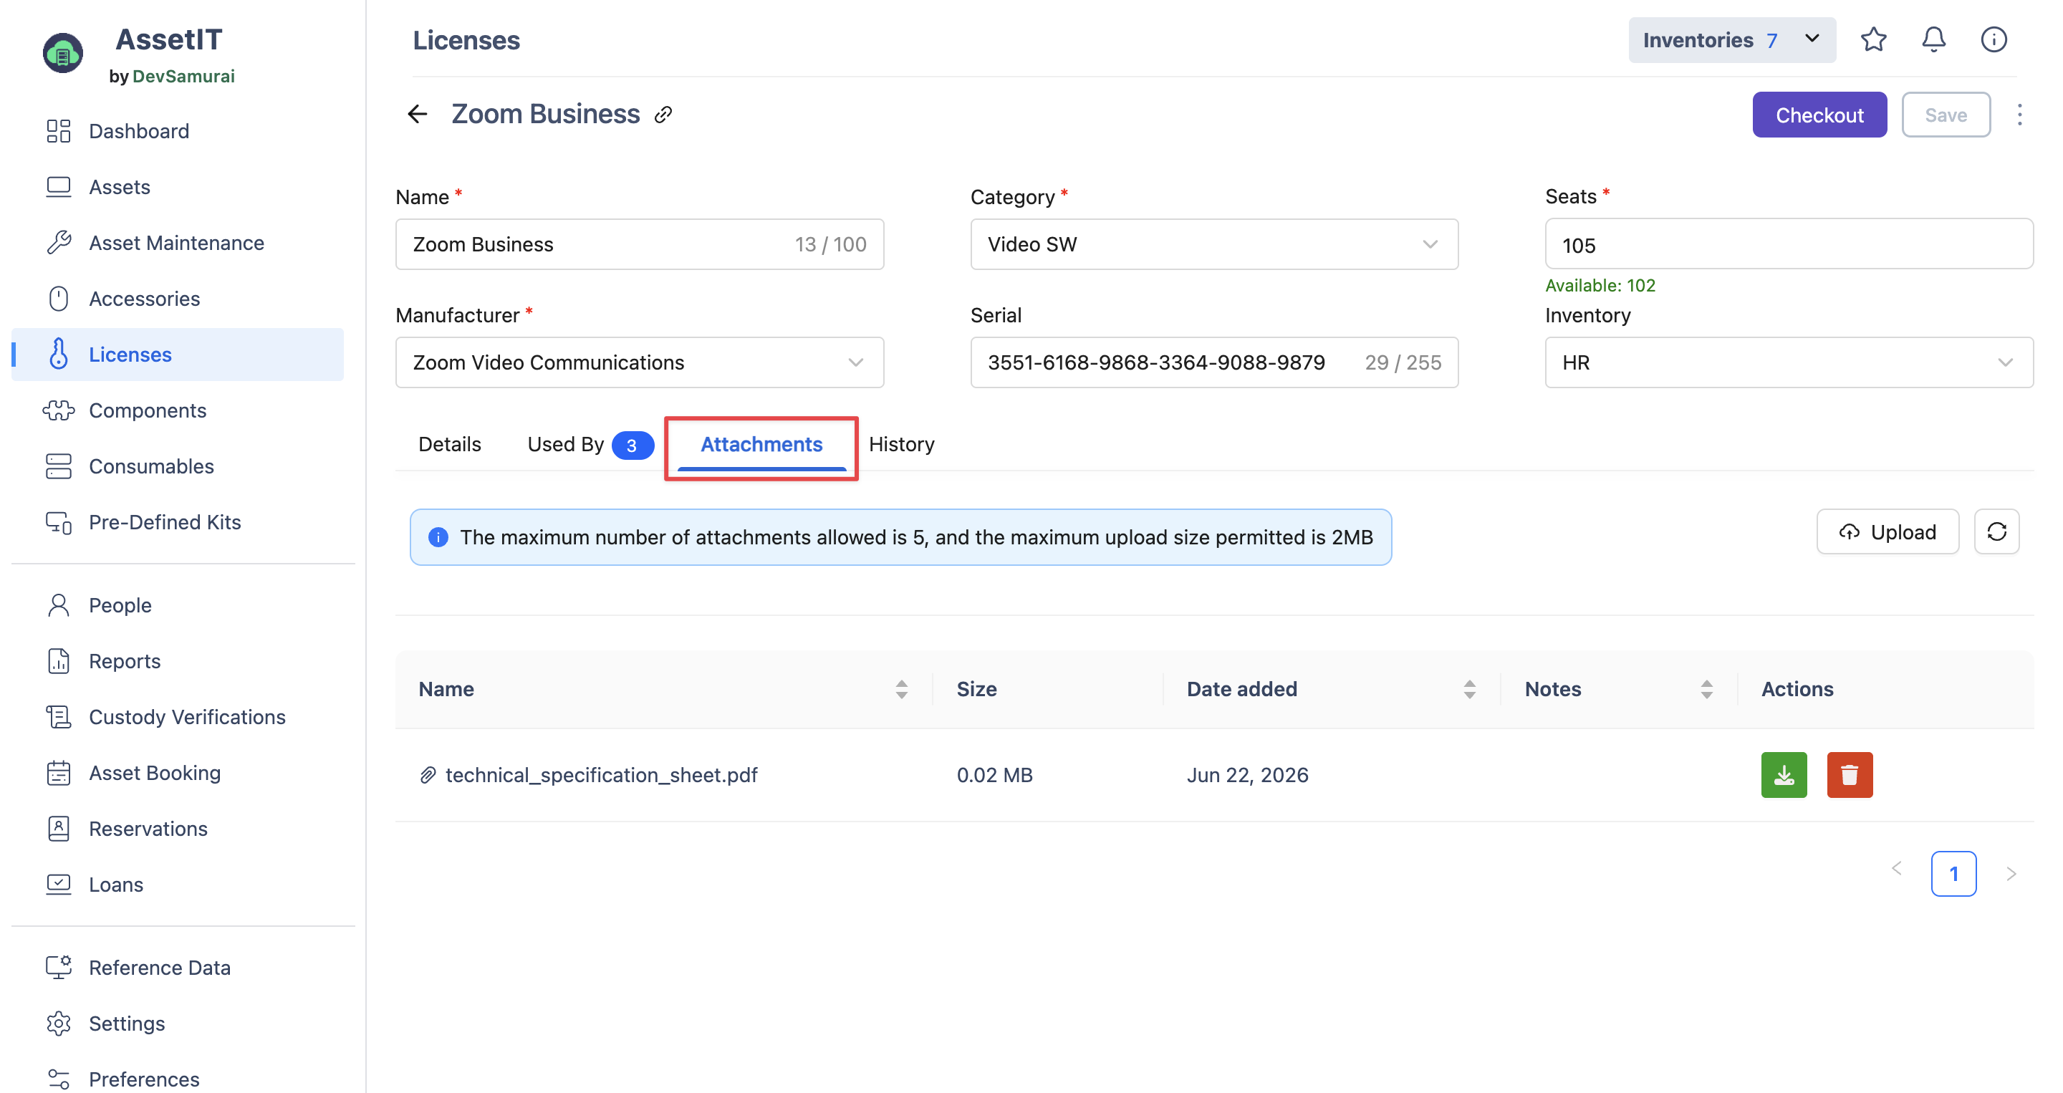Click the Name input field
The height and width of the screenshot is (1093, 2063).
pos(639,244)
